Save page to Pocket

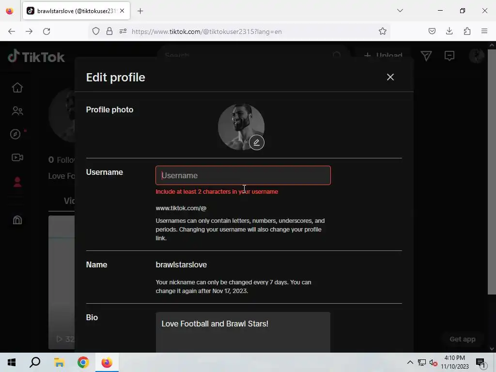point(432,31)
